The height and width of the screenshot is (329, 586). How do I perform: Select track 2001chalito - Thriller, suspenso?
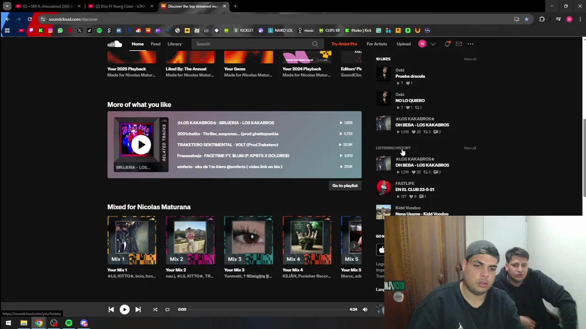coord(228,134)
